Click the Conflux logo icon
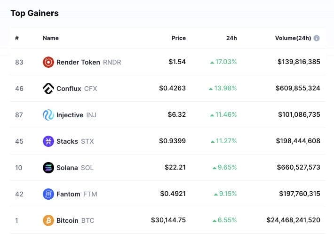The image size is (334, 236). (x=48, y=88)
